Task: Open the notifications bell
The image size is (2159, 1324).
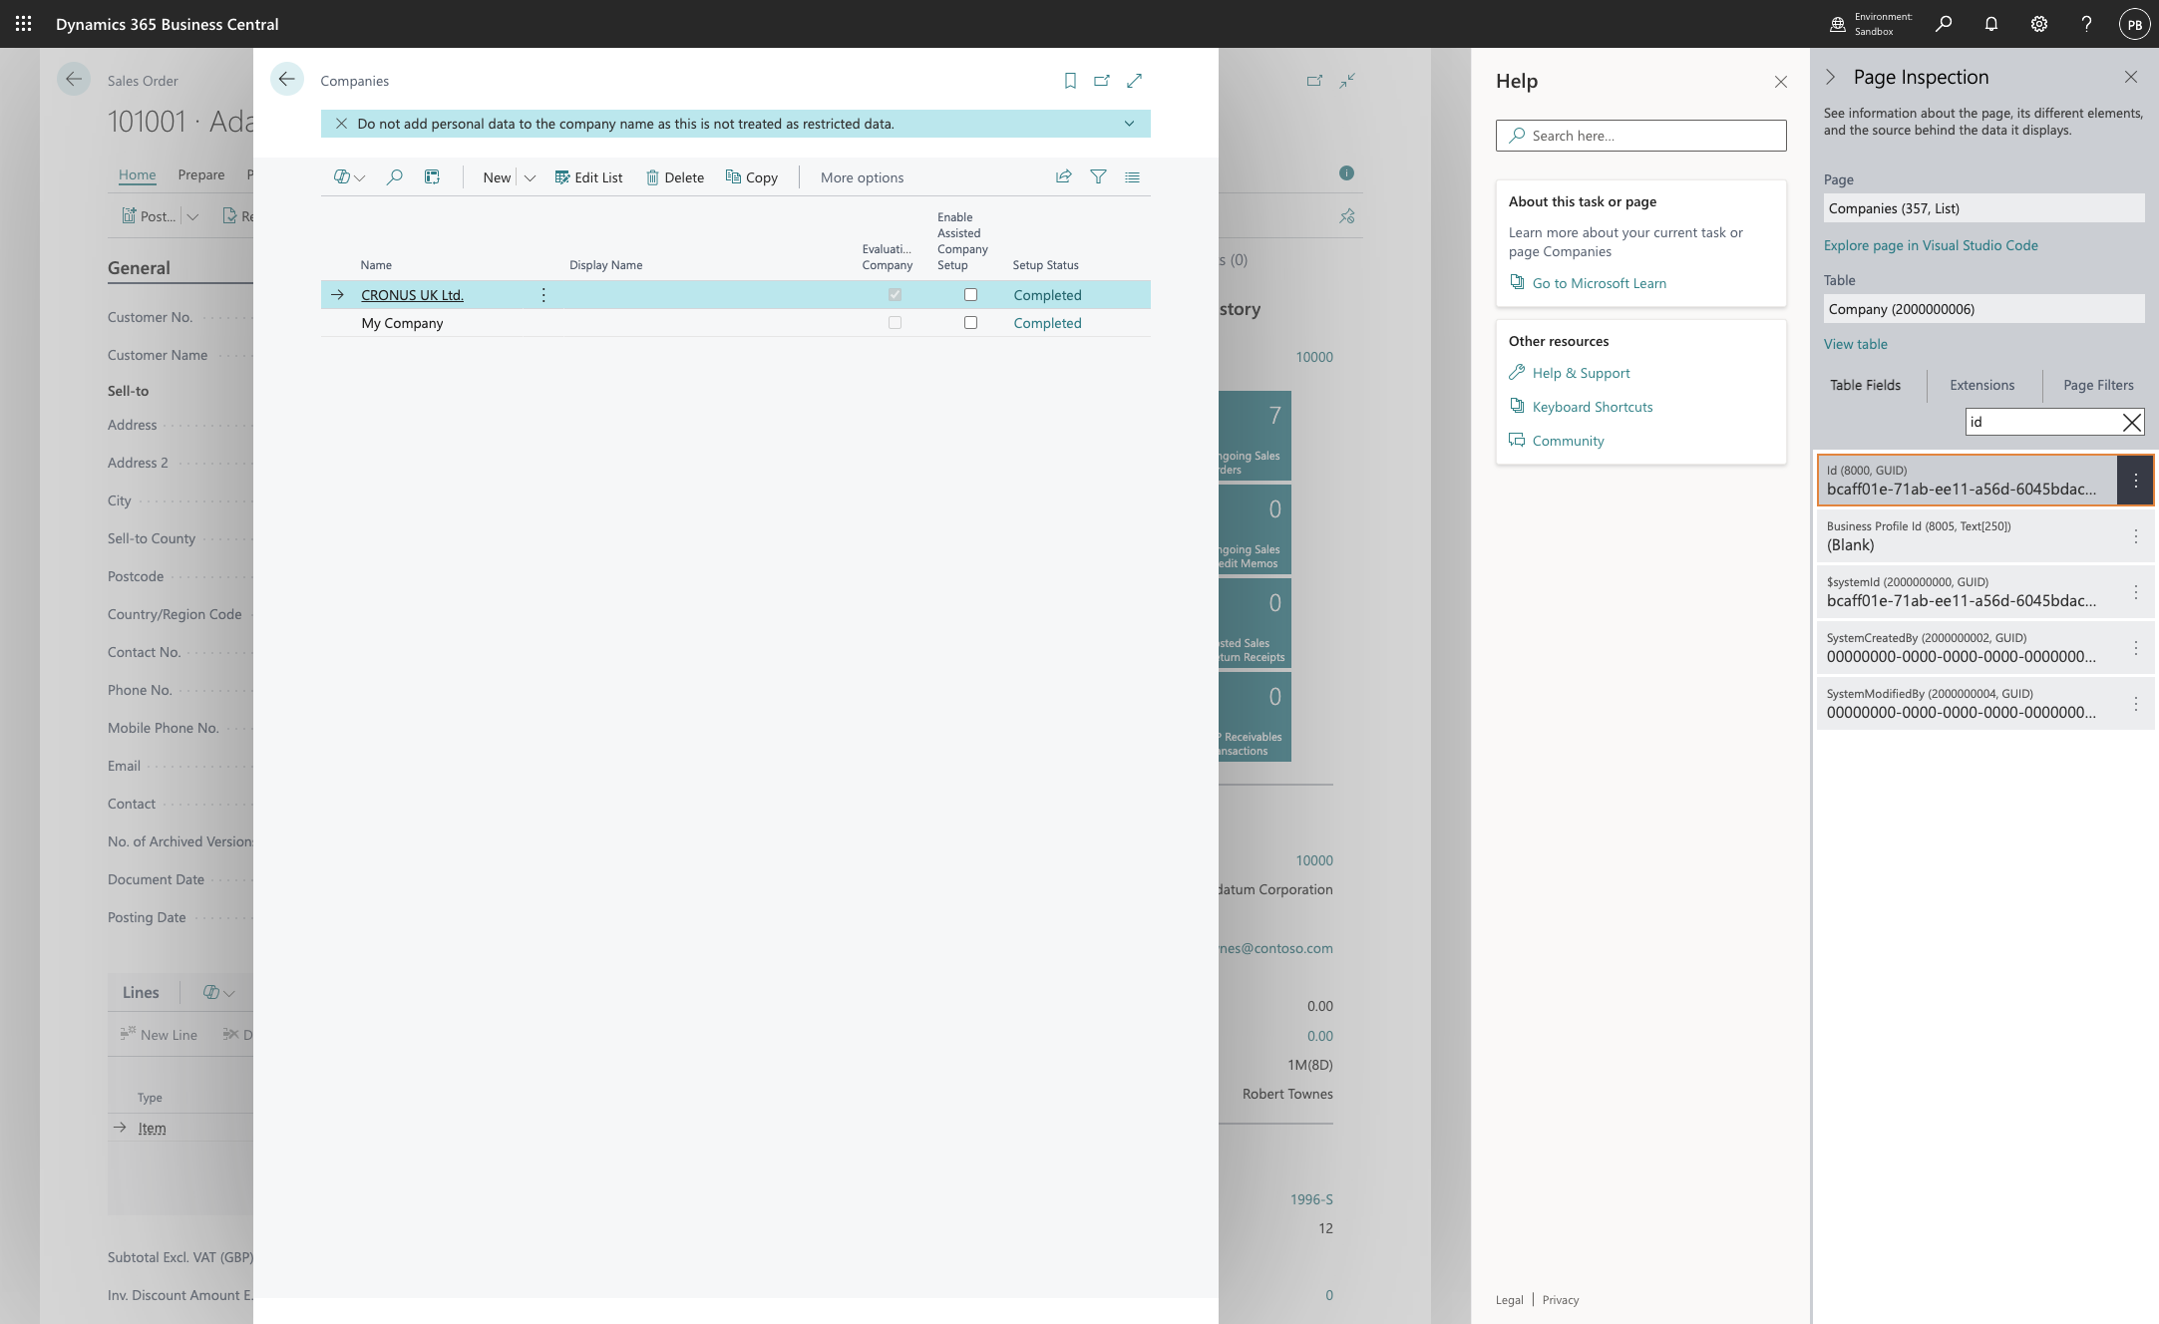Action: (1990, 24)
